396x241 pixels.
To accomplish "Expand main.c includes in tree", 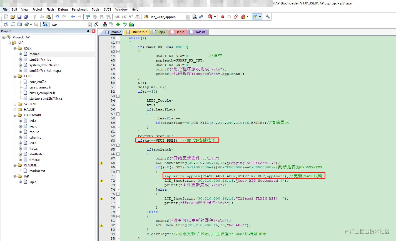I will [x=20, y=54].
